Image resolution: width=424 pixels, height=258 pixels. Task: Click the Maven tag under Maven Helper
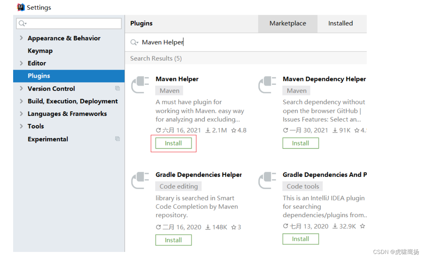tap(169, 91)
